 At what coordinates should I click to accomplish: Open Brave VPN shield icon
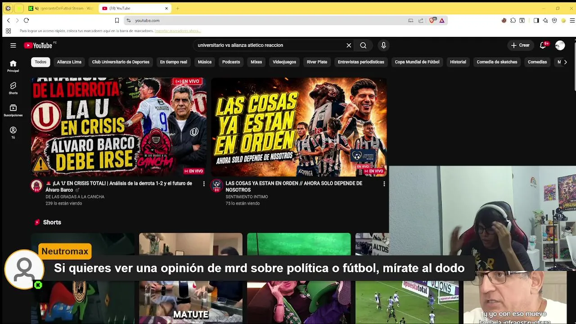click(x=554, y=20)
